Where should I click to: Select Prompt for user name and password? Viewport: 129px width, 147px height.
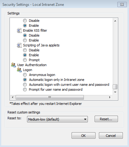pos(25,89)
